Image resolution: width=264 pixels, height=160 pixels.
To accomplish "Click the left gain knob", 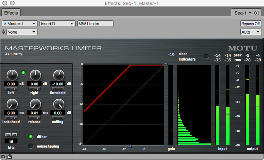I will (x=12, y=75).
